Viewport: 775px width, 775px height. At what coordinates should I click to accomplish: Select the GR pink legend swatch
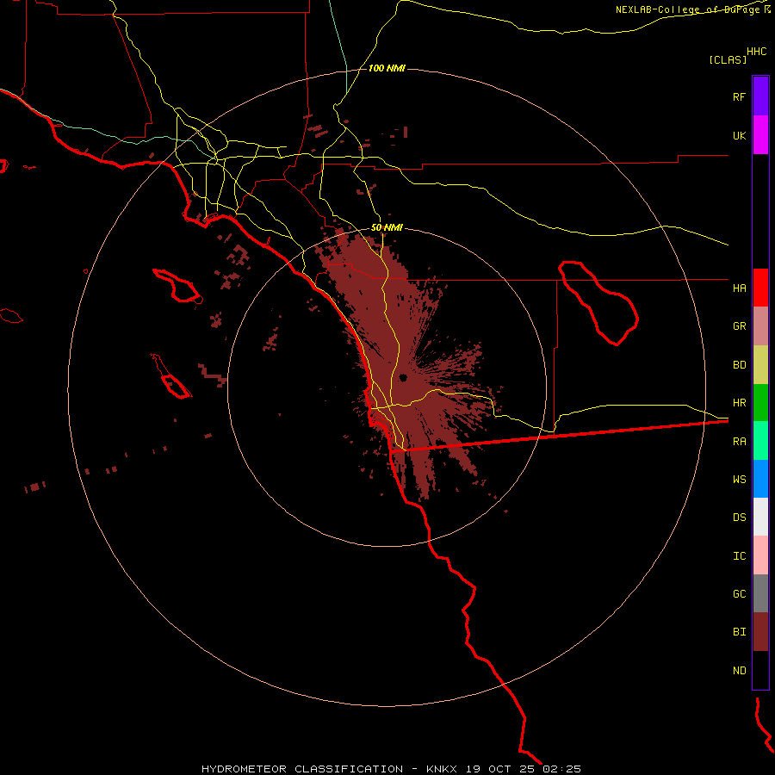click(760, 326)
